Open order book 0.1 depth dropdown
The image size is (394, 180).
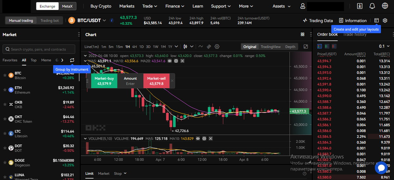click(x=384, y=46)
